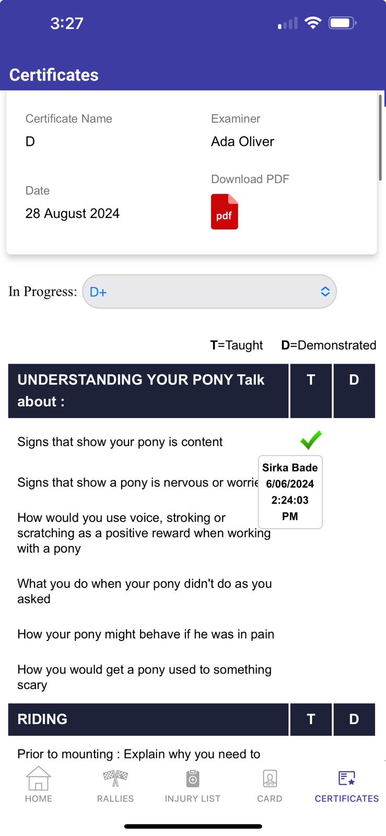Switch to the Rallies tab label
The width and height of the screenshot is (386, 836).
point(115,798)
